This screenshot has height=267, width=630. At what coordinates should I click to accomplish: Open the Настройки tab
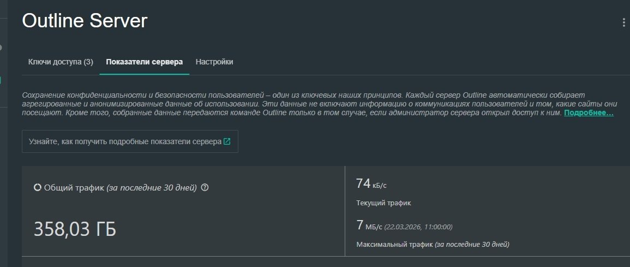coord(214,62)
